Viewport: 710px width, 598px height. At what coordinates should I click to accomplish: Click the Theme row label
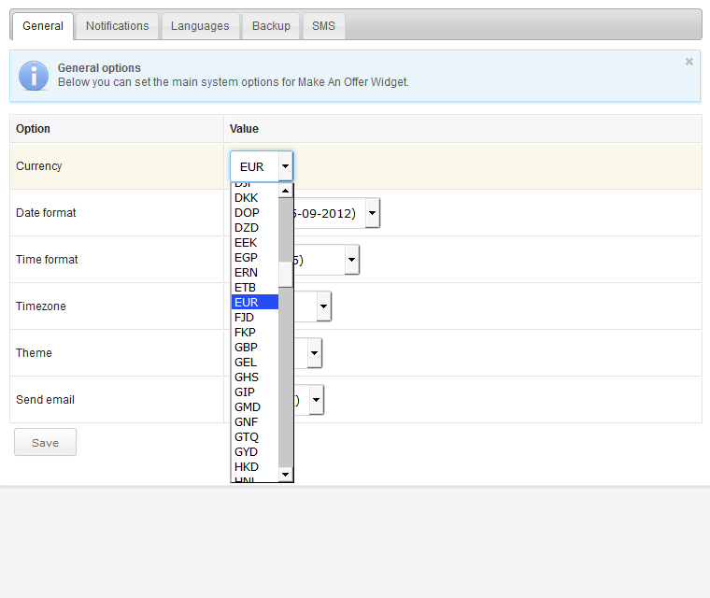pyautogui.click(x=34, y=353)
